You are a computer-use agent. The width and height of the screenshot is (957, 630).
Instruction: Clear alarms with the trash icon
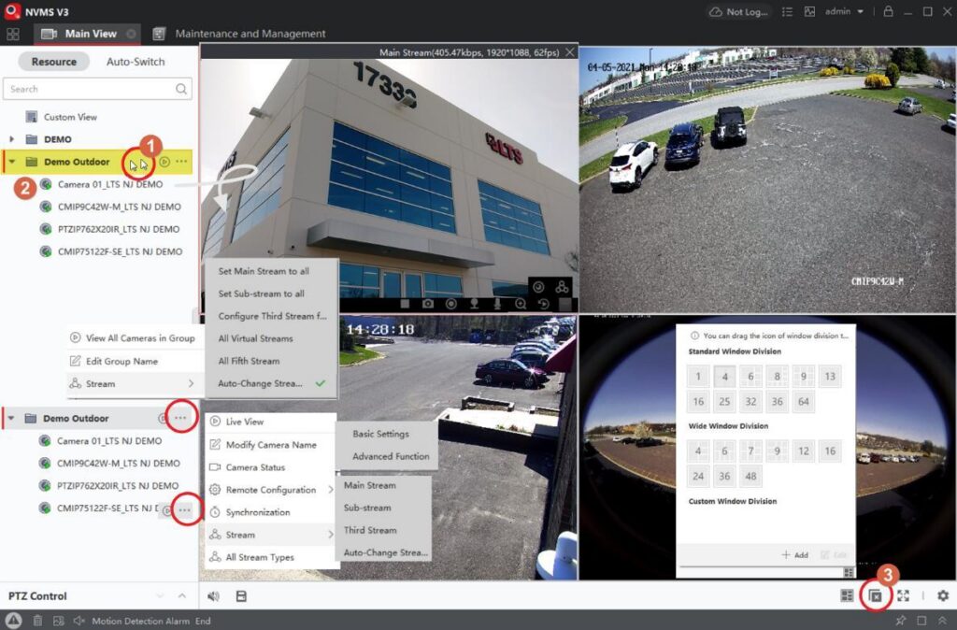37,621
